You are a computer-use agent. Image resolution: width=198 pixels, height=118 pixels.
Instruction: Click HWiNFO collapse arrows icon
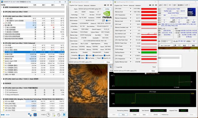(8, 115)
